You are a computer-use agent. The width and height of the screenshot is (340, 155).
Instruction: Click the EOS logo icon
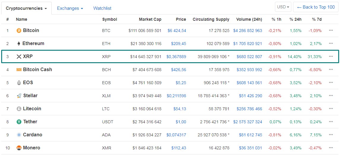[19, 83]
